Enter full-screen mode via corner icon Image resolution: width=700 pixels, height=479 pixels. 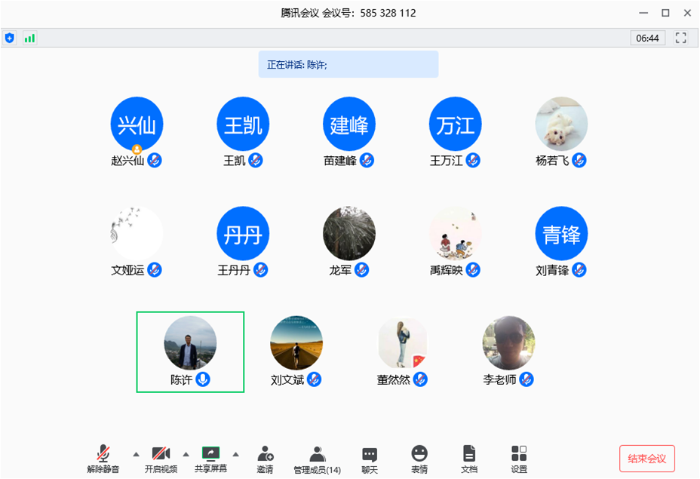(680, 38)
